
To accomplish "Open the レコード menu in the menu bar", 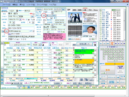I will tap(31, 5).
